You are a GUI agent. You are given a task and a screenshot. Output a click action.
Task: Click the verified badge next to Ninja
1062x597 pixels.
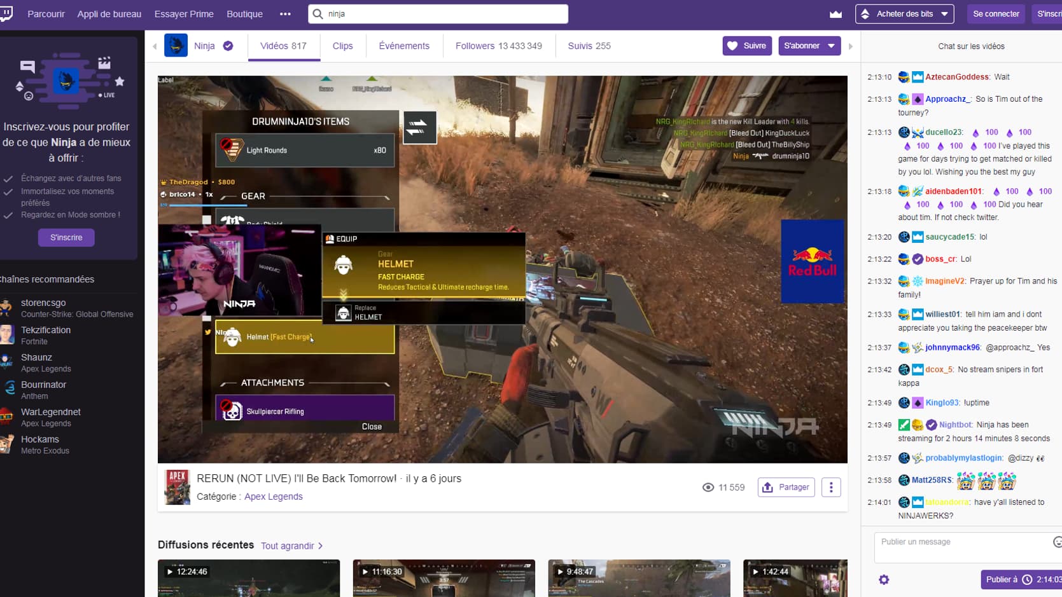[228, 46]
